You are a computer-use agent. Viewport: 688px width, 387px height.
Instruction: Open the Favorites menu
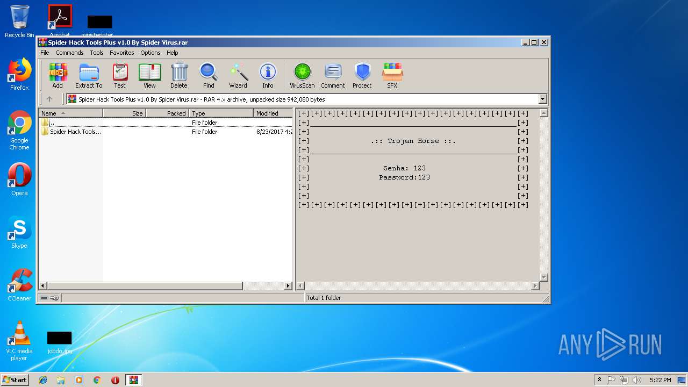click(x=122, y=53)
